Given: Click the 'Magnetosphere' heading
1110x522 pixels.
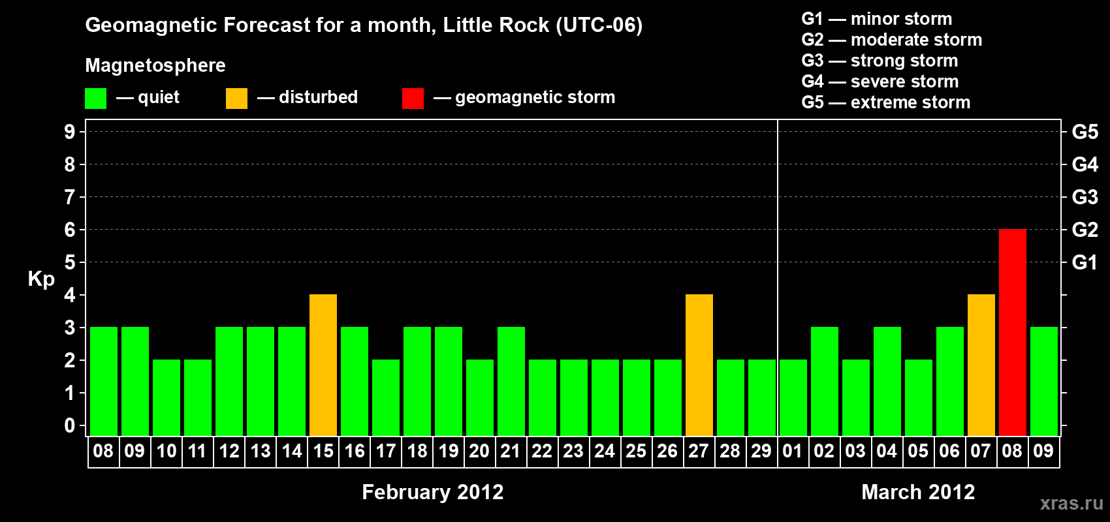Looking at the screenshot, I should pos(155,65).
